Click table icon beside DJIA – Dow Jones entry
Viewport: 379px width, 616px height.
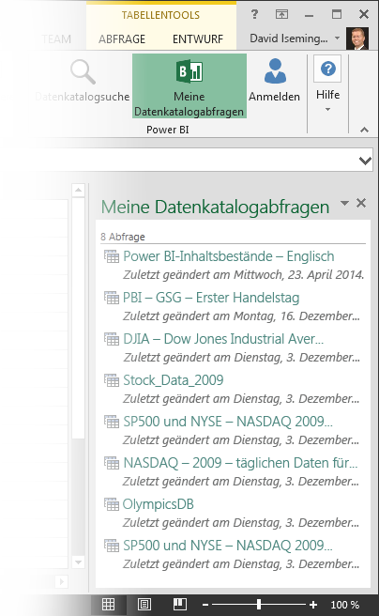pos(112,339)
